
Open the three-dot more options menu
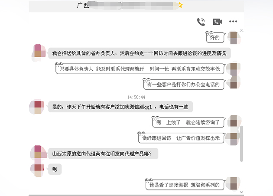click(x=233, y=21)
